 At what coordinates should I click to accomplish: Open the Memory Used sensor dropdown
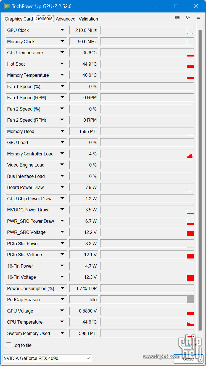[x=62, y=131]
